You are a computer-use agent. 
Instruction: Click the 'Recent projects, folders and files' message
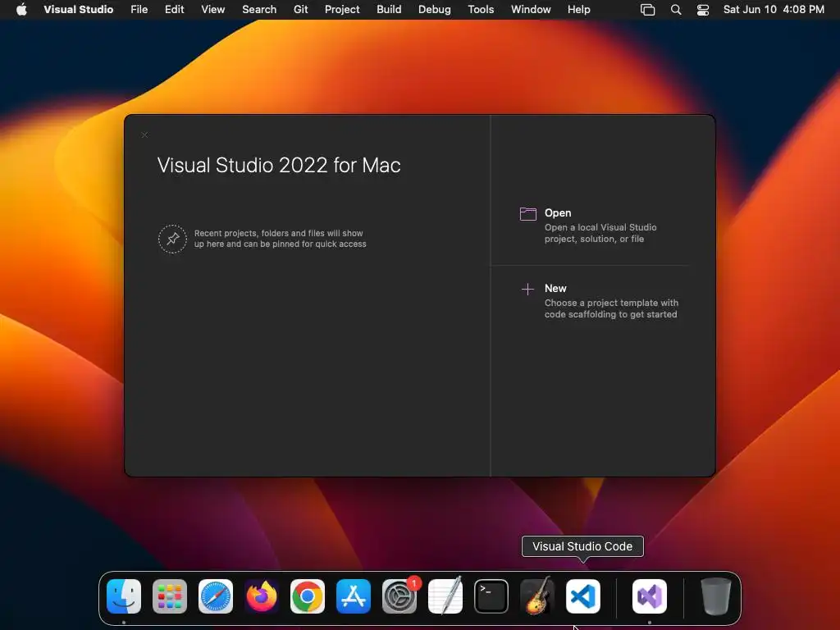[281, 239]
